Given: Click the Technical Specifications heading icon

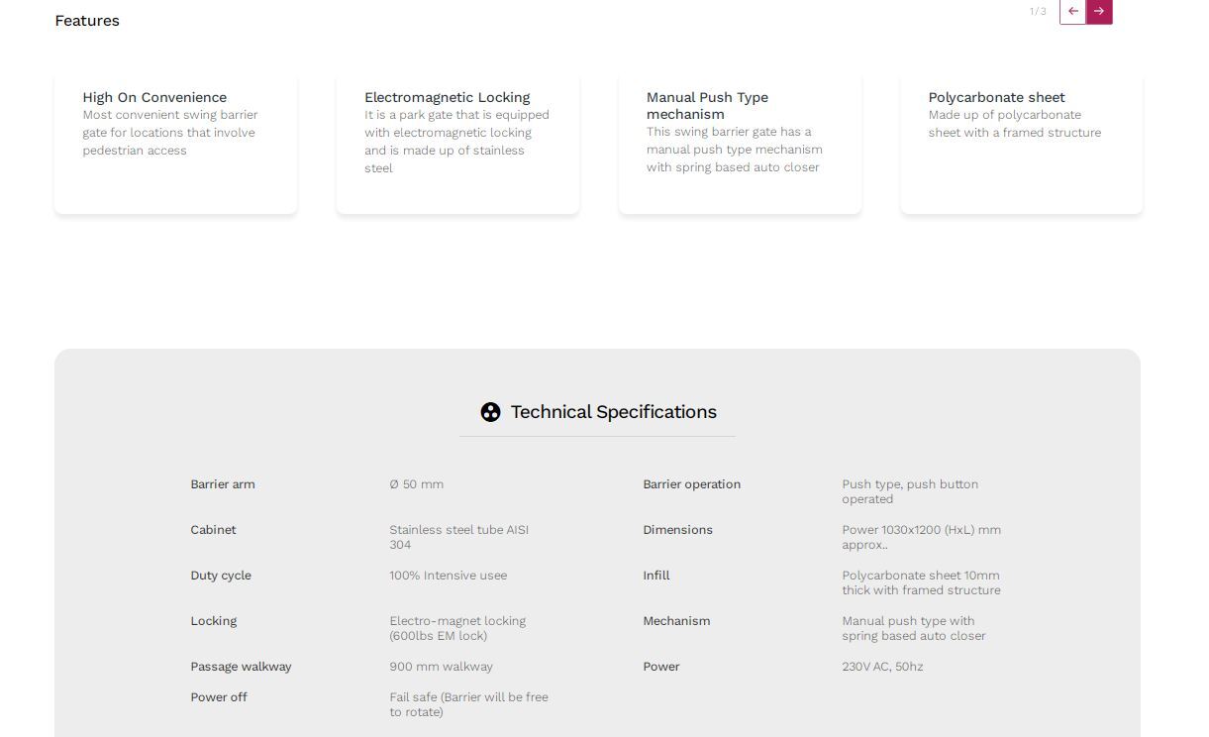Looking at the screenshot, I should (490, 412).
